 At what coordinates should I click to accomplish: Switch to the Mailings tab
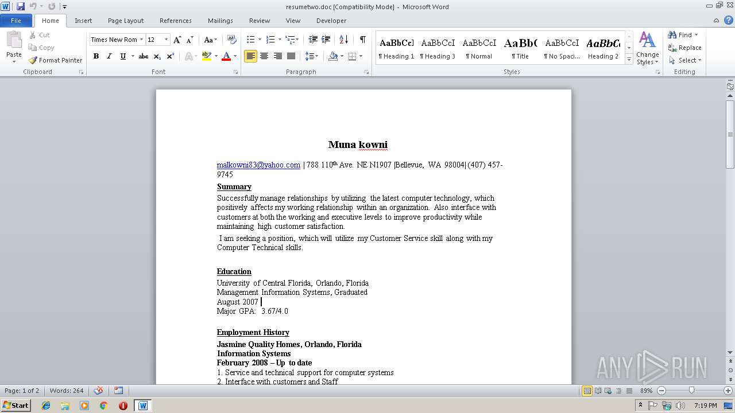(x=220, y=21)
